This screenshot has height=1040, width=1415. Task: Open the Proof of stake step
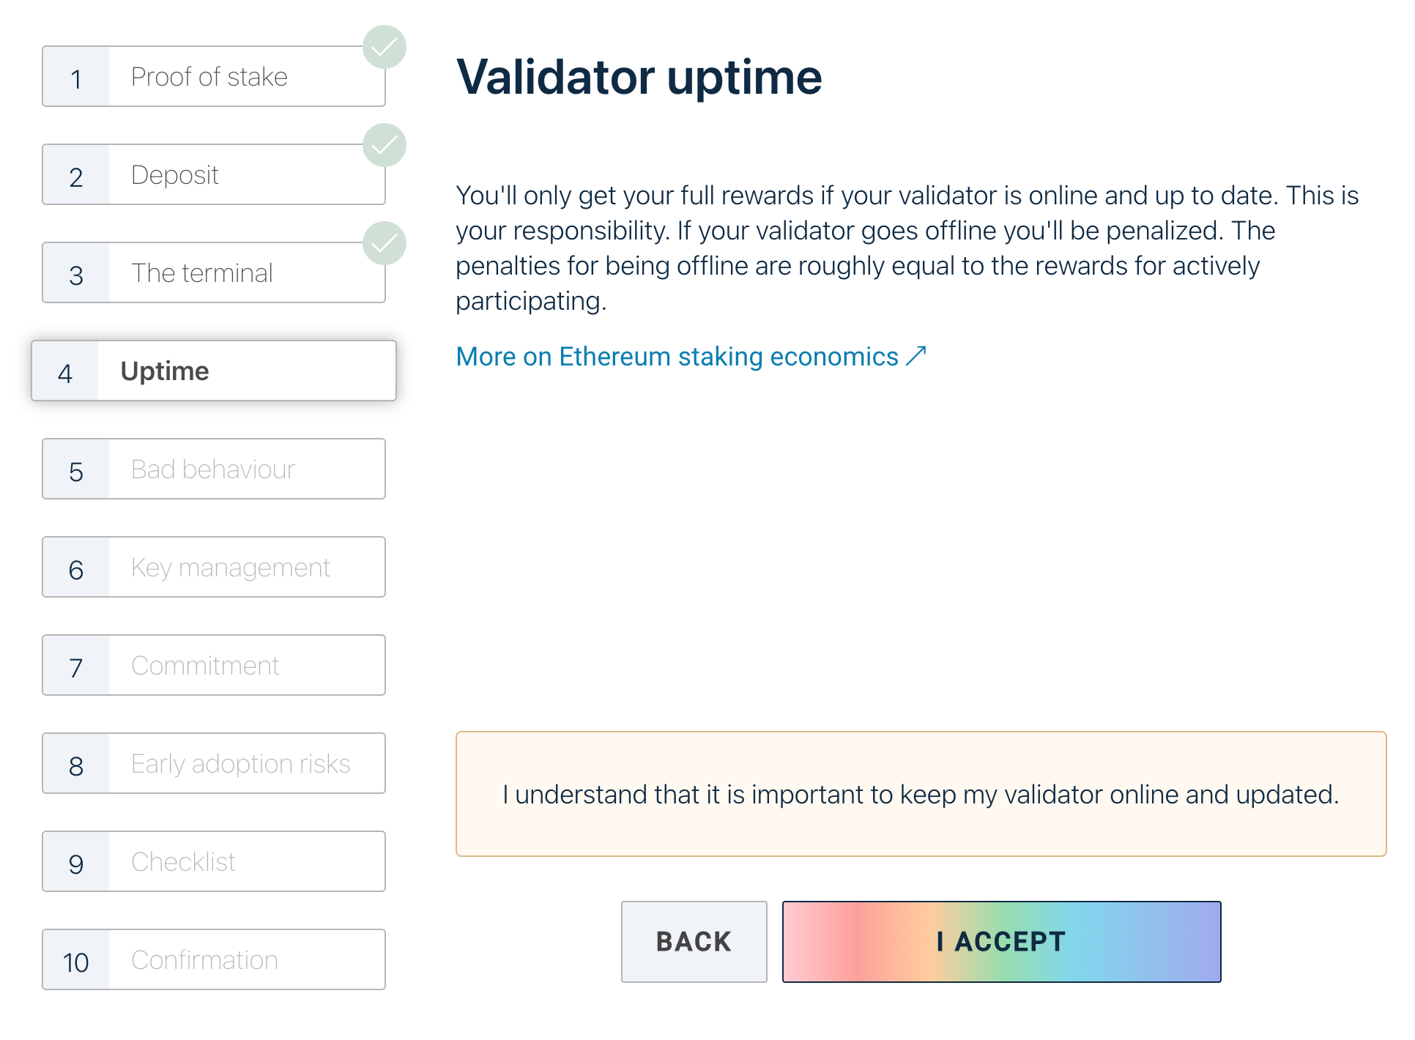[214, 77]
